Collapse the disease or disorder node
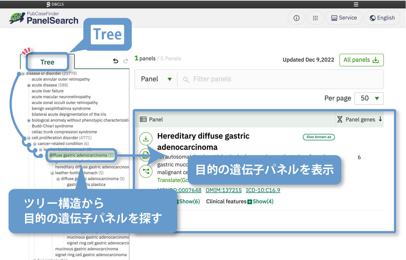Viewport: 406px width, 260px height. [23, 73]
